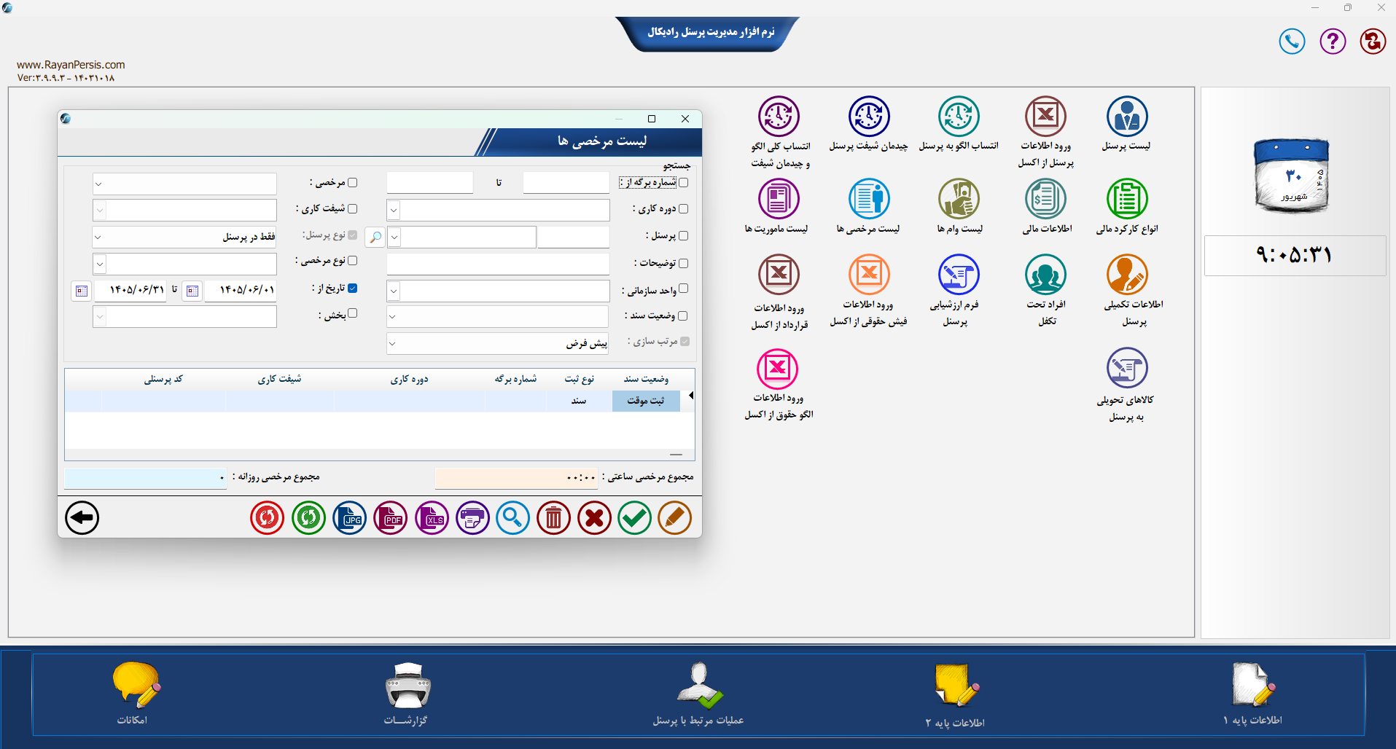Open Financial Work Types icon (انواع کارکرد مالی)
Image resolution: width=1396 pixels, height=749 pixels.
click(1127, 199)
